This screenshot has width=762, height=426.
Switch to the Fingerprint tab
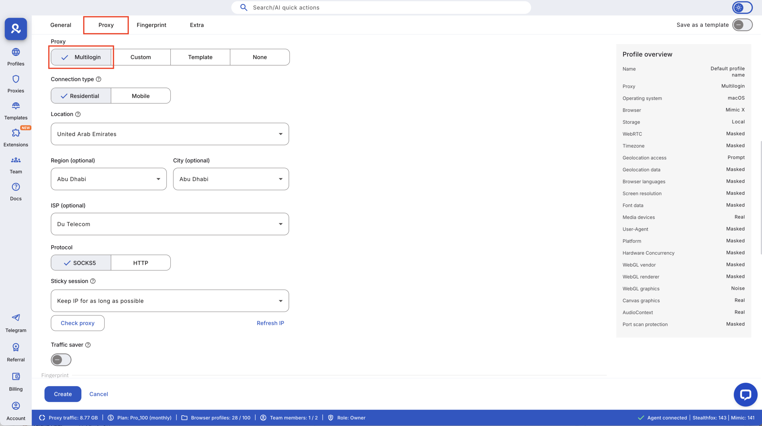point(151,25)
